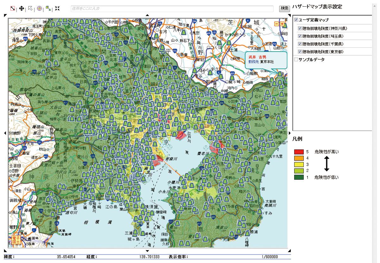
Task: Enable the サンプルデータ checkbox
Action: (296, 59)
